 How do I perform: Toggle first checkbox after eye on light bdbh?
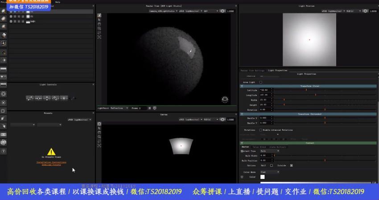tap(15, 21)
